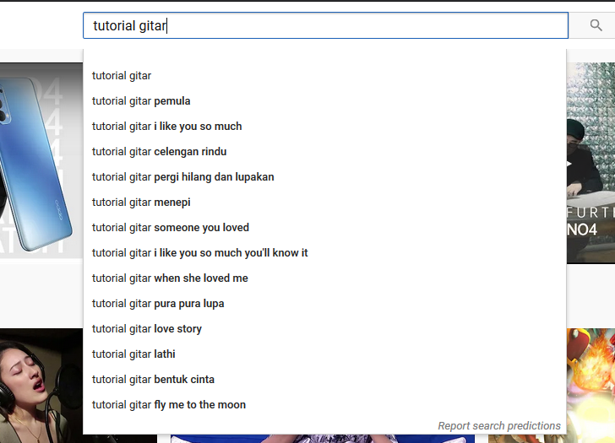Choose 'tutorial gitar pemula' suggestion
This screenshot has width=615, height=443.
coord(141,101)
